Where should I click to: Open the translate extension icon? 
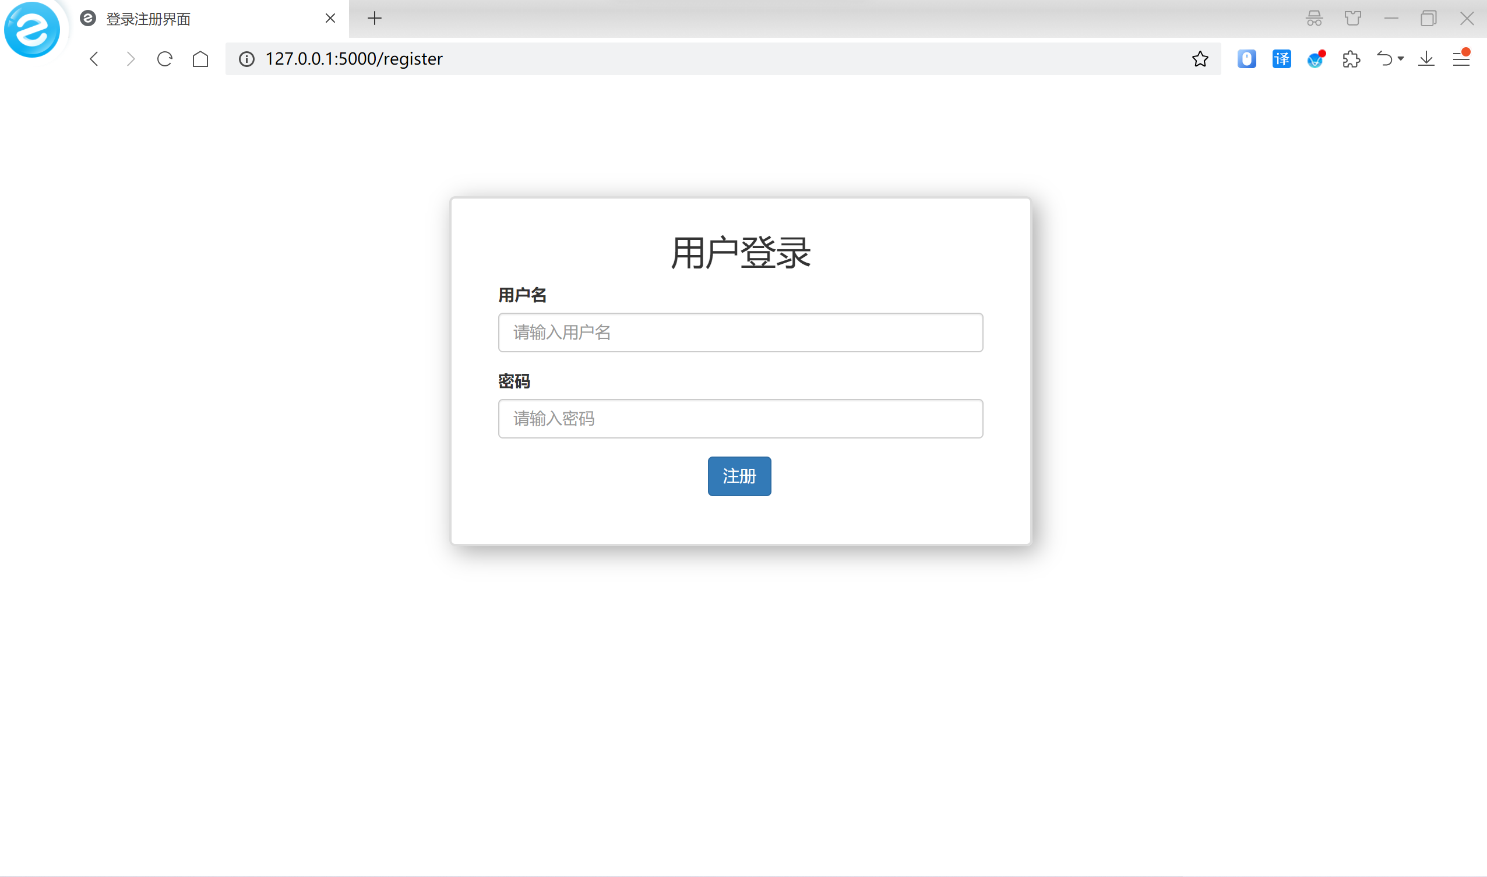(1281, 59)
